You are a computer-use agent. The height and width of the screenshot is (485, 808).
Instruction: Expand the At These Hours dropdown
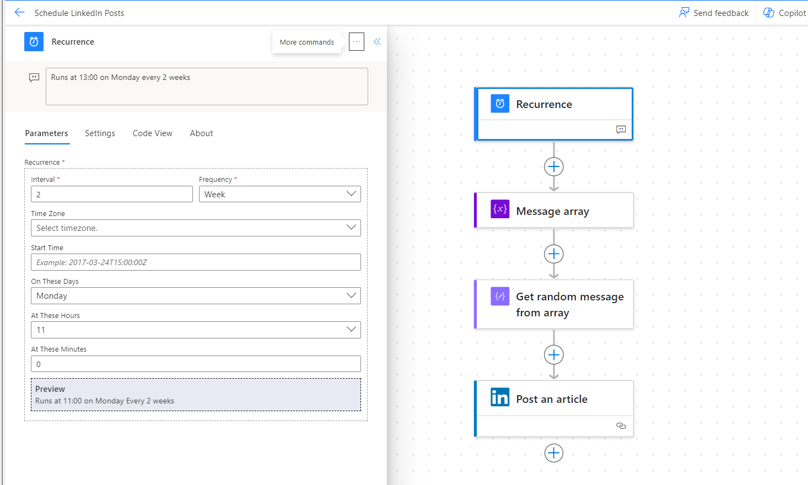click(x=196, y=330)
